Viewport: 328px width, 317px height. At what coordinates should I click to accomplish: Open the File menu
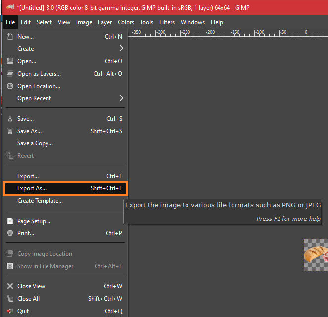point(10,22)
